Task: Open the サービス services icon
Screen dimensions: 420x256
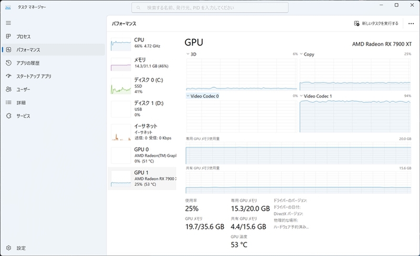Action: 8,115
